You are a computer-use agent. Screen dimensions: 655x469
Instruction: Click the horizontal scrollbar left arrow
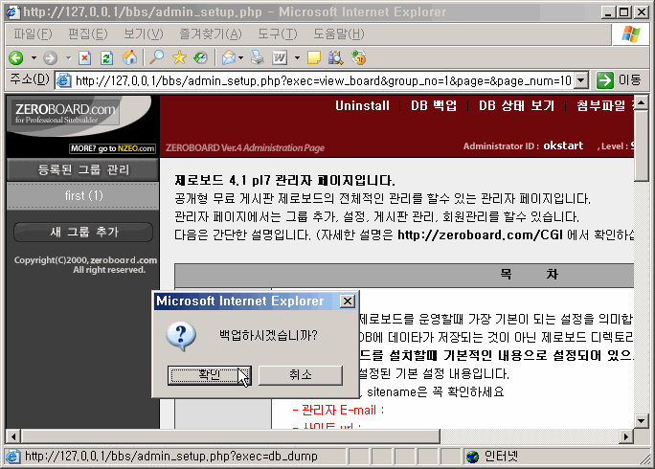tap(13, 436)
